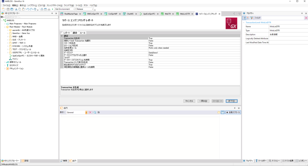Click the 終了 finish button
This screenshot has height=166, width=308.
coord(232,101)
